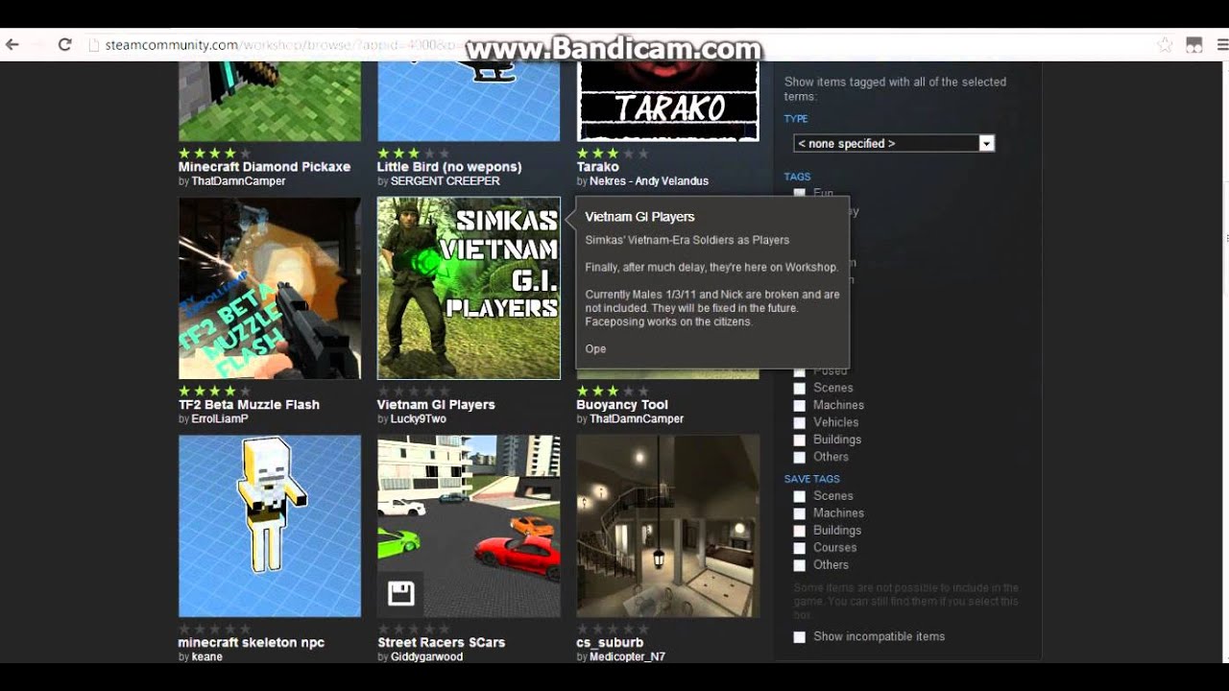This screenshot has width=1229, height=691.
Task: Enable the Courses save tag checkbox
Action: (799, 548)
